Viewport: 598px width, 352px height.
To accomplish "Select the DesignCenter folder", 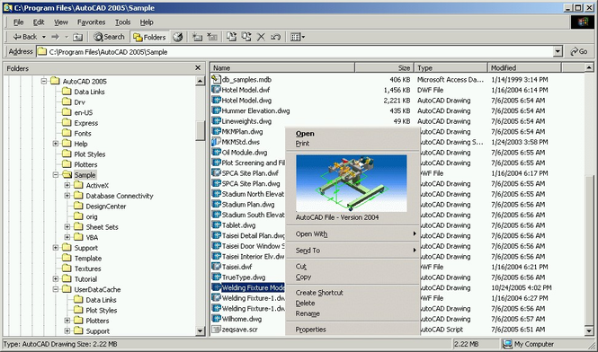I will tap(105, 207).
